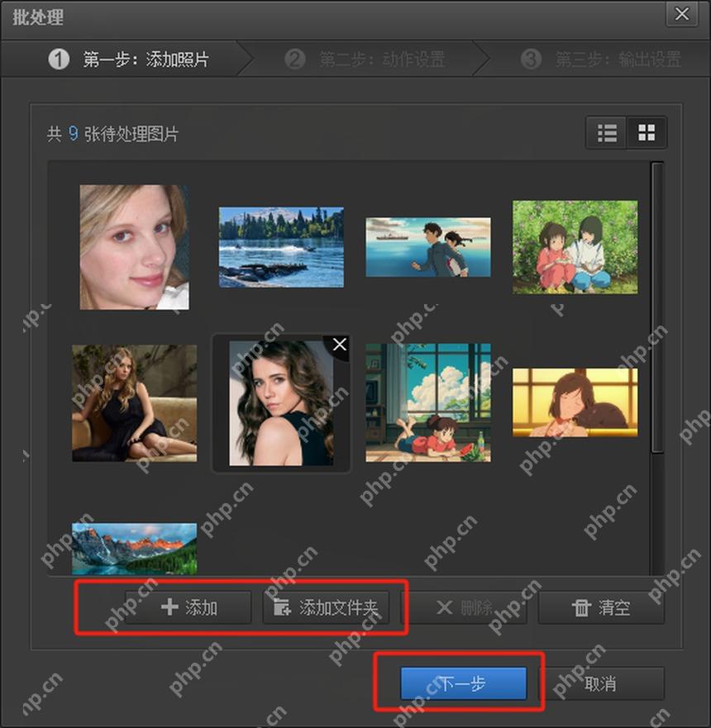711x728 pixels.
Task: Select the lake with pine trees thumbnail
Action: [281, 247]
